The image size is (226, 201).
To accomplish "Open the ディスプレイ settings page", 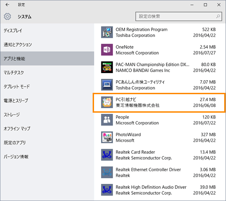I will (47, 31).
